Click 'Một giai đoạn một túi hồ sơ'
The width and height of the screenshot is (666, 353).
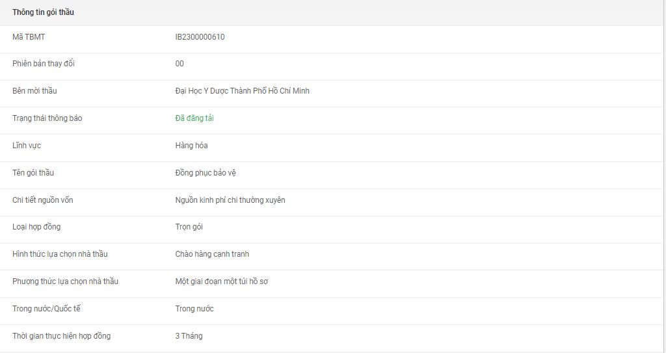[x=222, y=281]
